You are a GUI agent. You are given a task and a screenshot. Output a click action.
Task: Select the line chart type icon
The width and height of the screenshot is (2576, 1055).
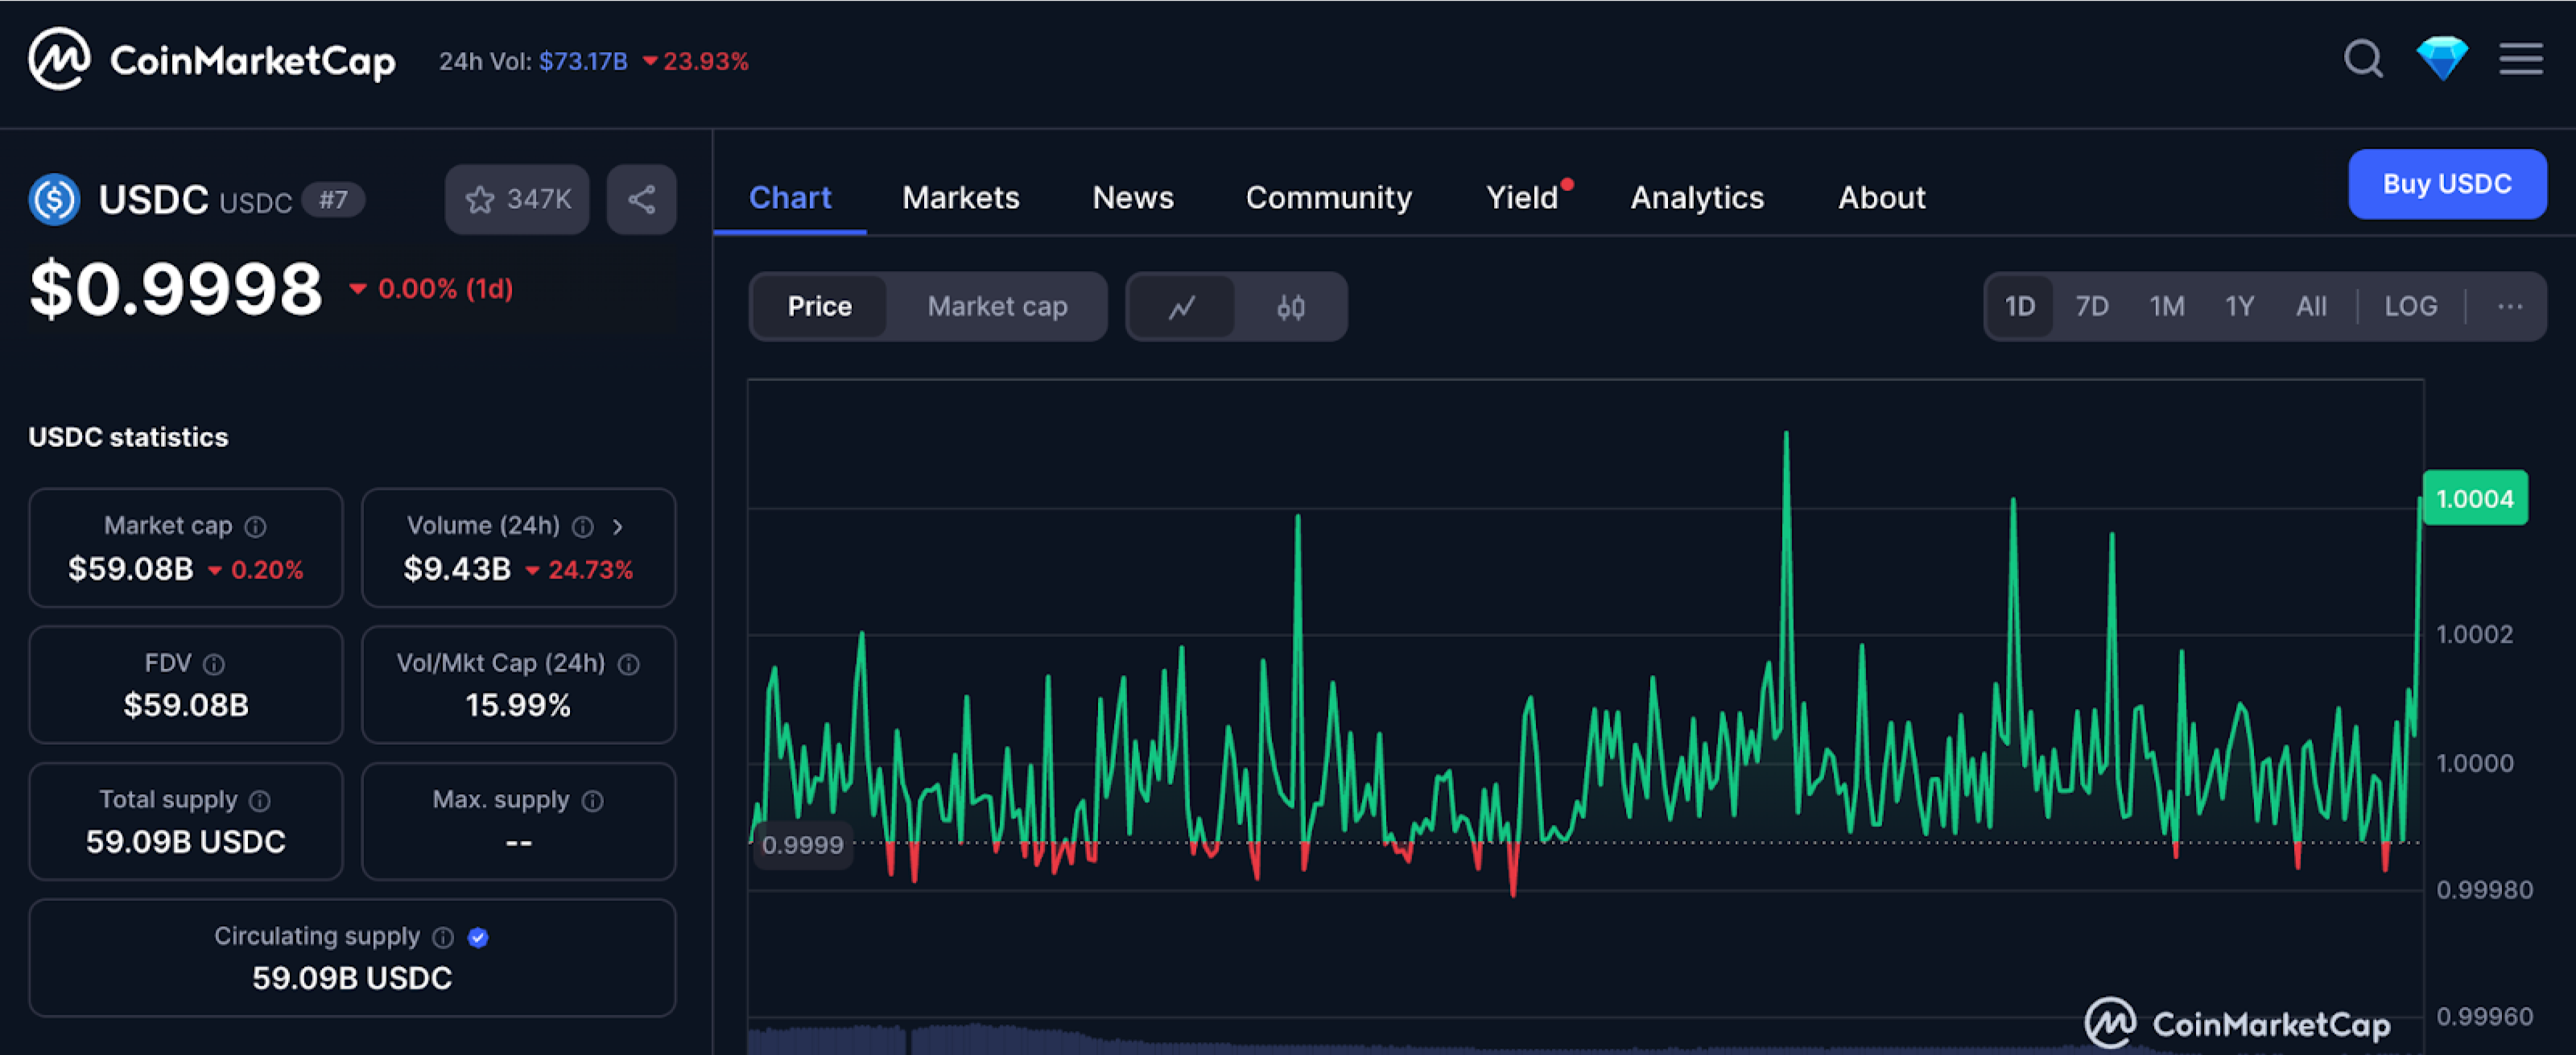coord(1181,306)
